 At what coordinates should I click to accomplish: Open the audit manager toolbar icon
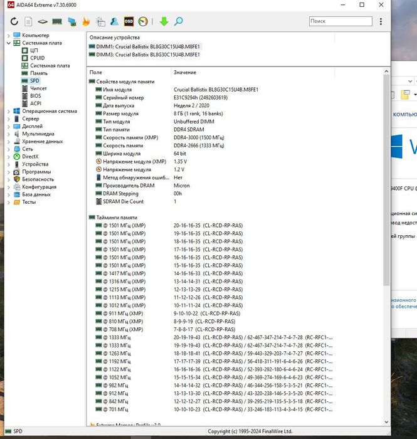pos(100,21)
